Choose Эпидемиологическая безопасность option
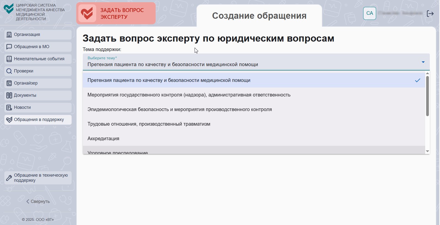Image resolution: width=440 pixels, height=225 pixels. click(254, 109)
